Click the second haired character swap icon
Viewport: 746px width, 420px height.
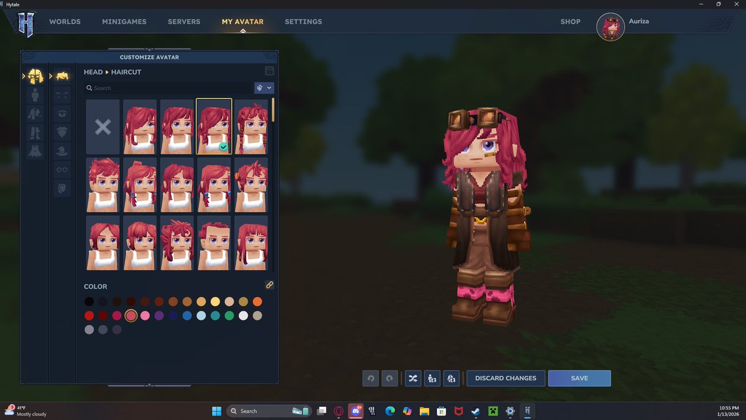pyautogui.click(x=452, y=378)
